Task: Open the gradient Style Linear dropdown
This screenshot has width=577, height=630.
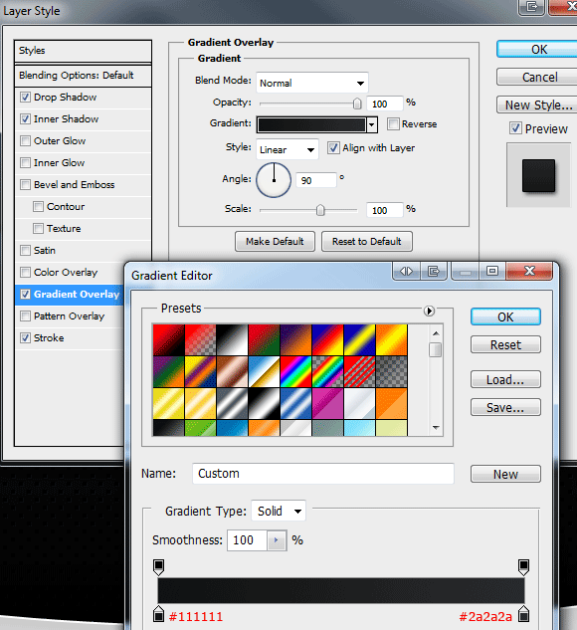Action: [288, 149]
